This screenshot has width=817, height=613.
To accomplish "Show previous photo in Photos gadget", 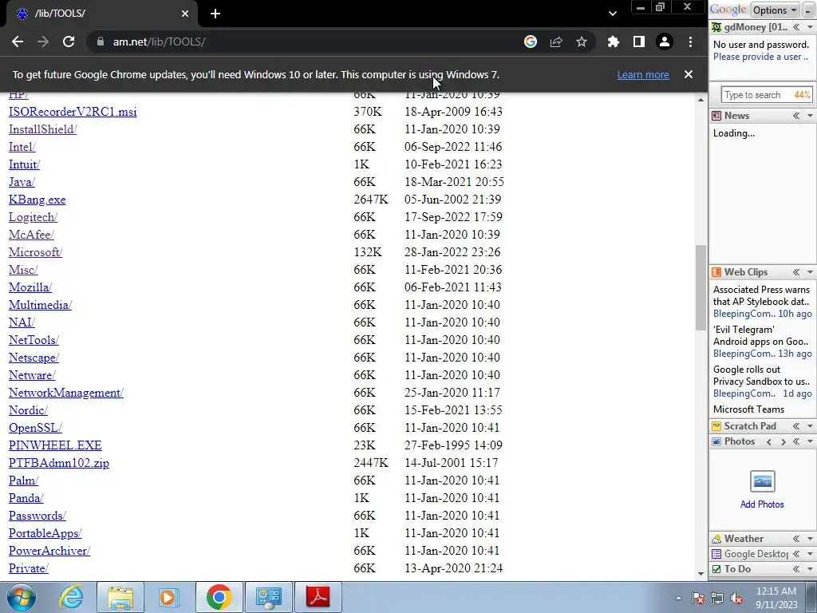I will click(x=768, y=442).
